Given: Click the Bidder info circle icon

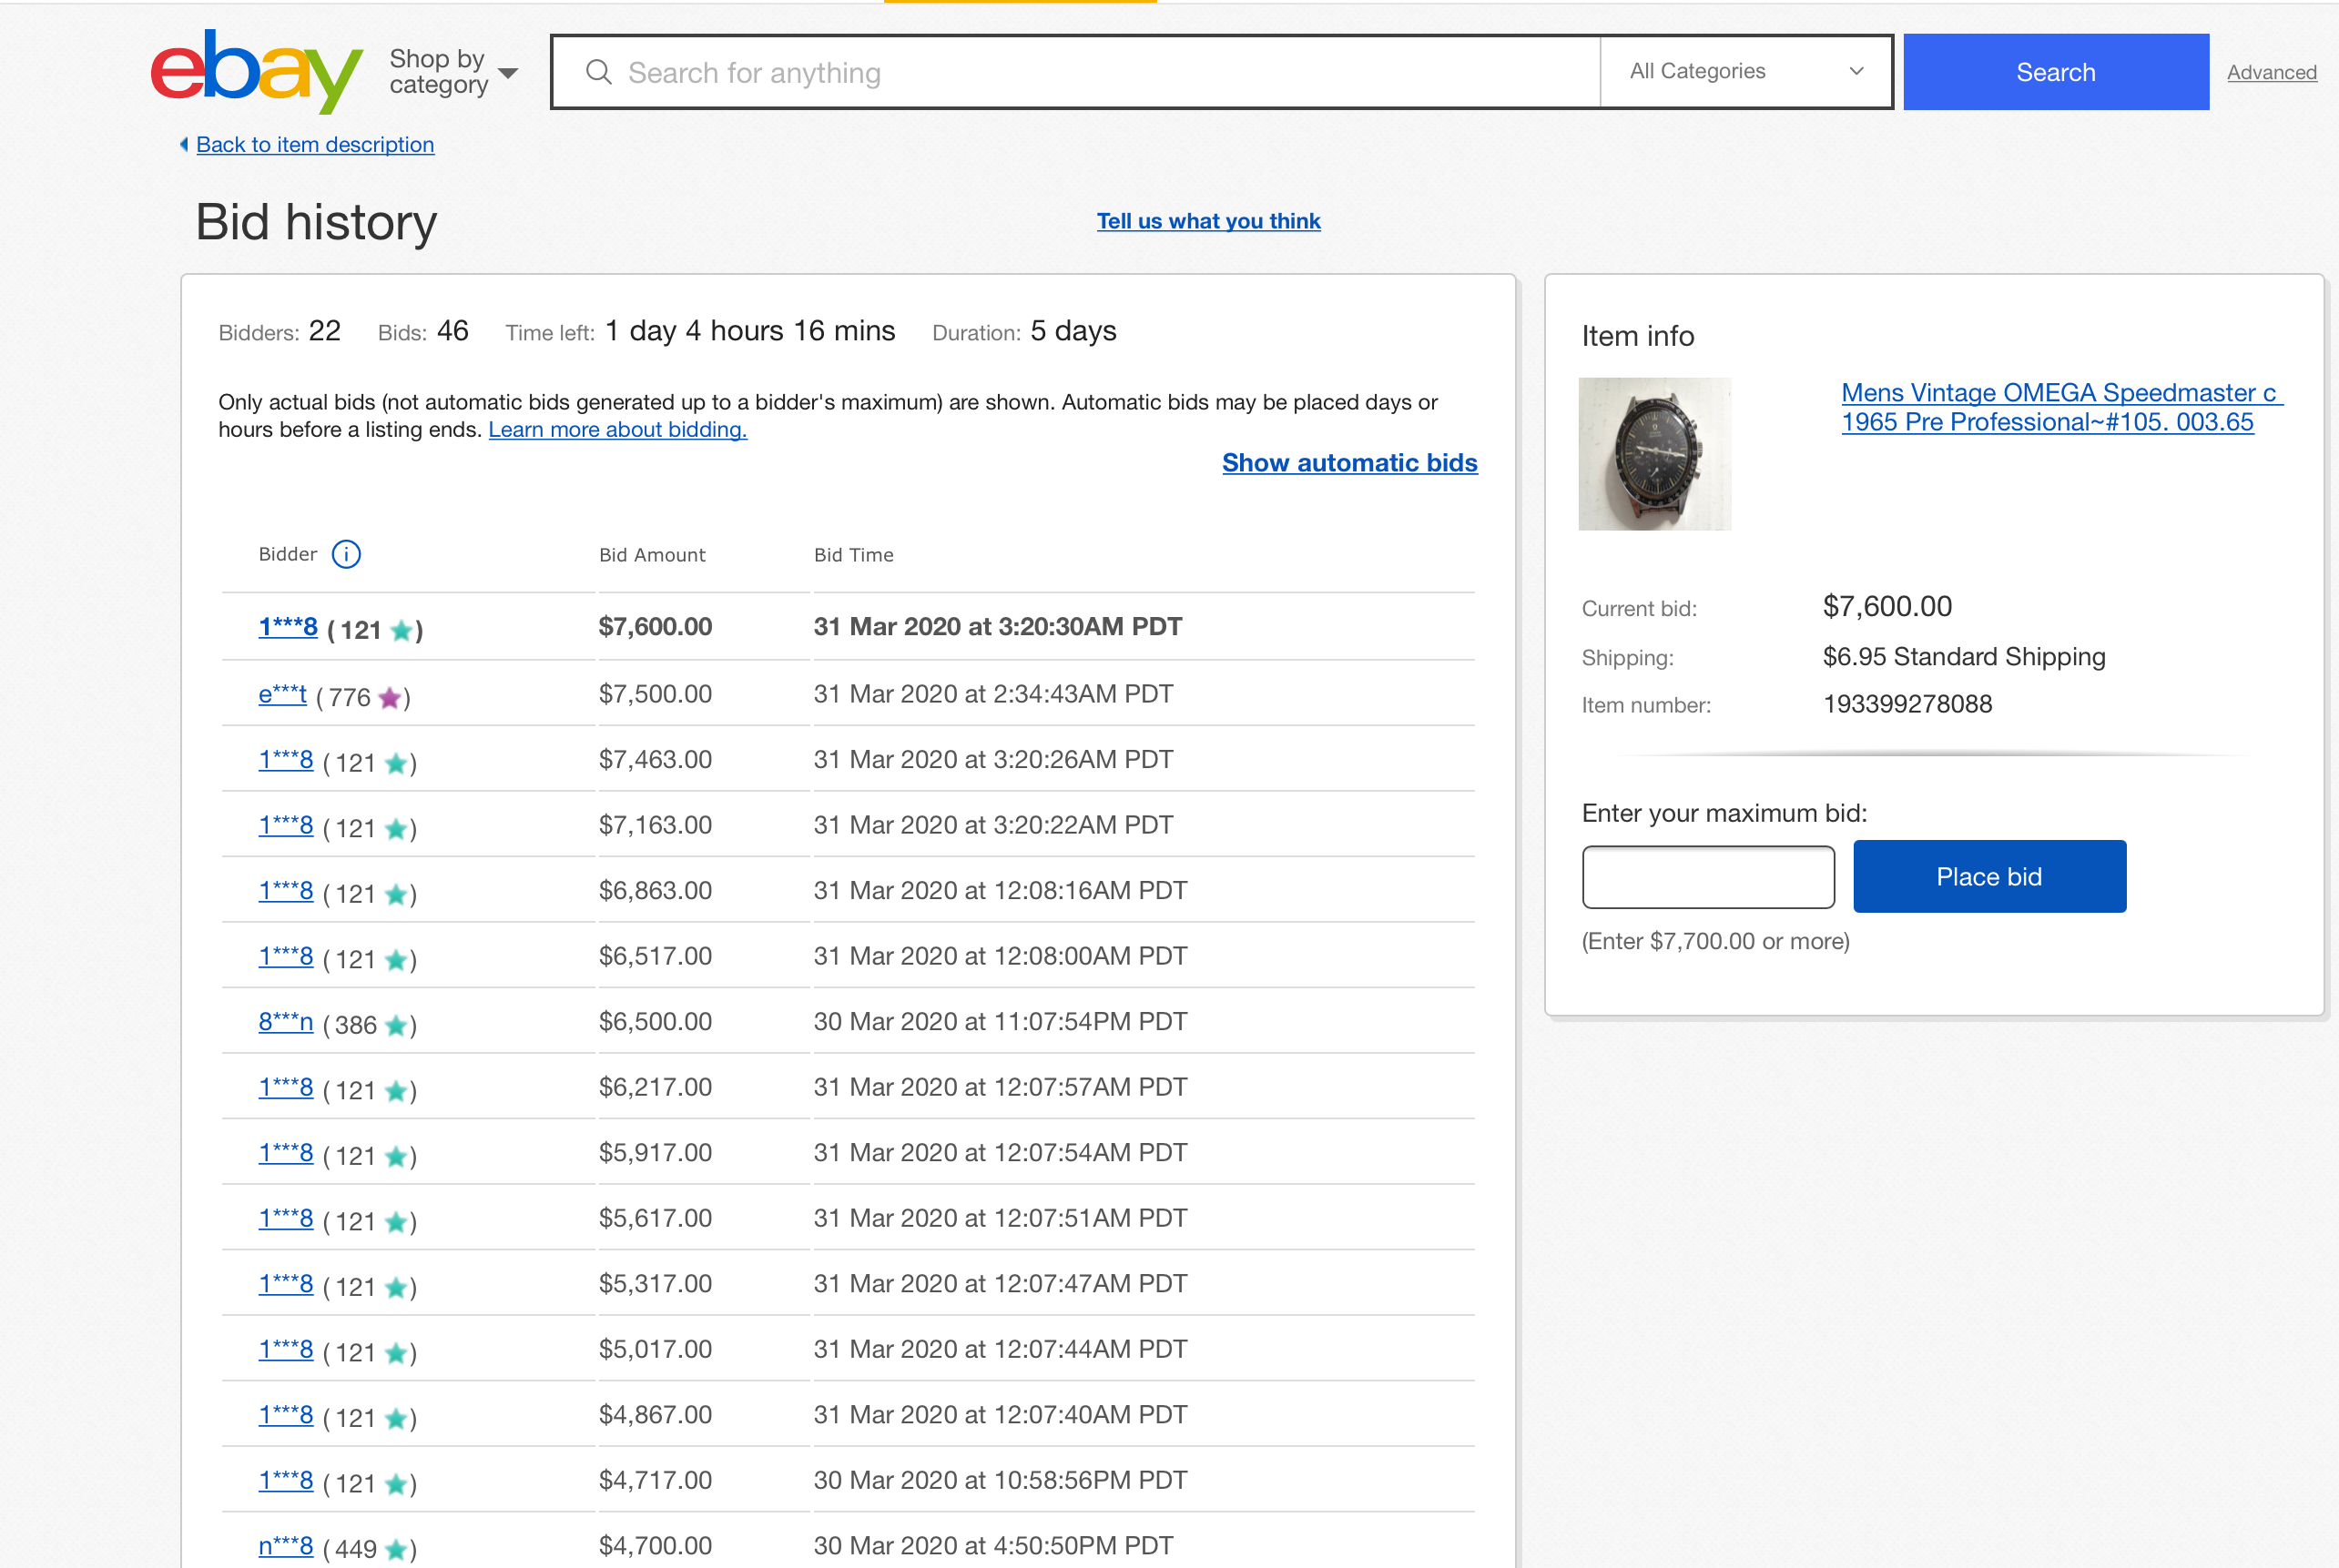Looking at the screenshot, I should pyautogui.click(x=346, y=554).
